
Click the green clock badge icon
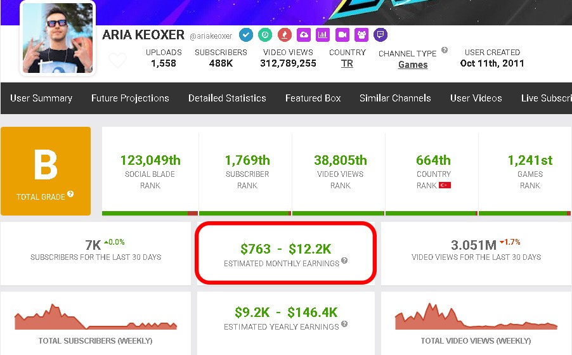(265, 35)
